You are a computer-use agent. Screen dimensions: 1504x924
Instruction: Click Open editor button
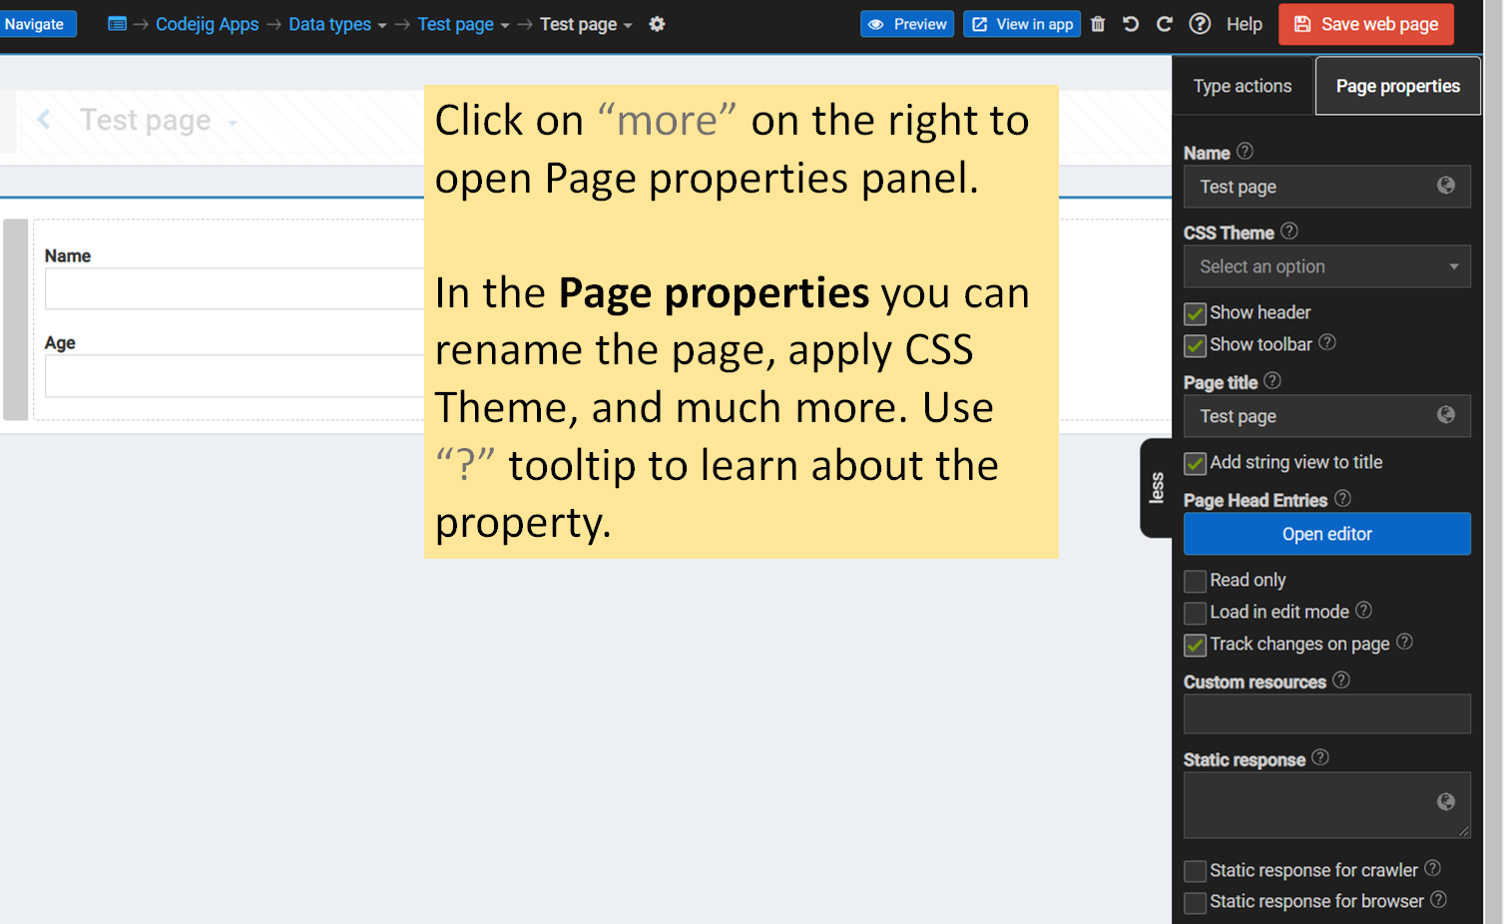(x=1326, y=534)
